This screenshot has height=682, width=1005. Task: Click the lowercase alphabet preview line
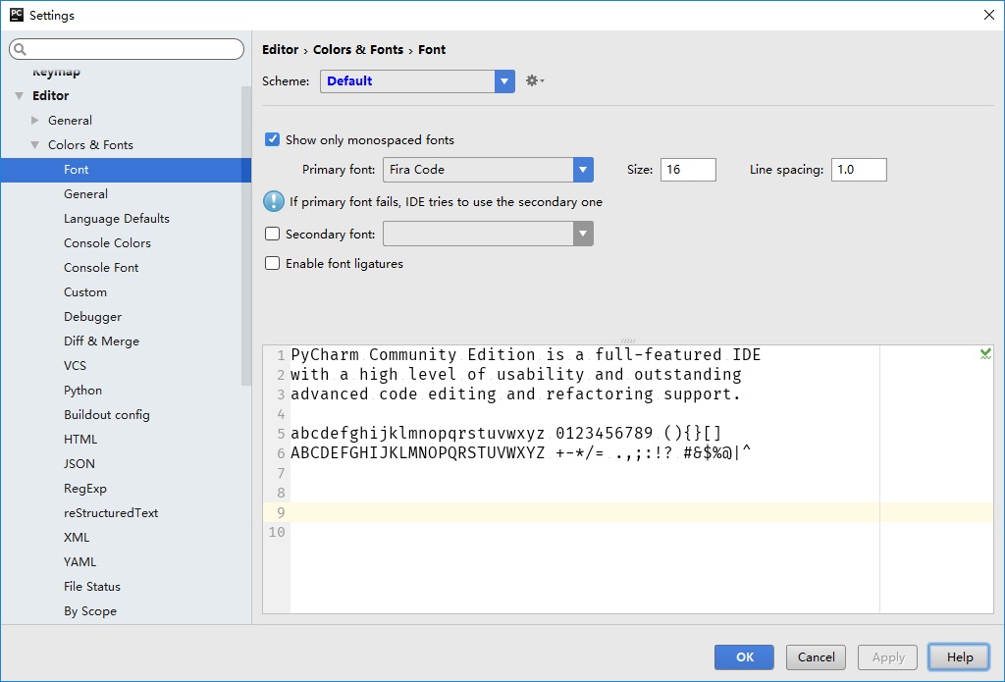[506, 434]
